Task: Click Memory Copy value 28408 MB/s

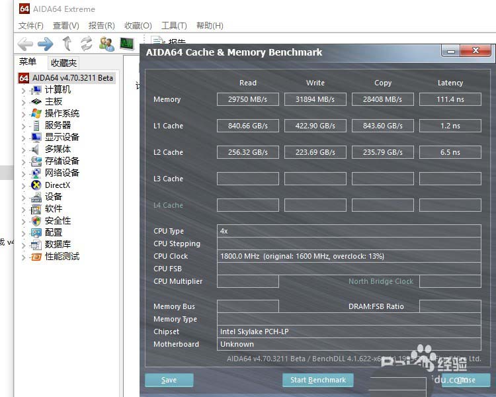Action: 382,99
